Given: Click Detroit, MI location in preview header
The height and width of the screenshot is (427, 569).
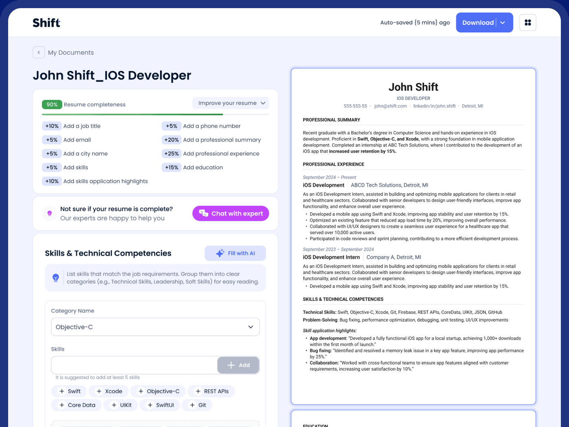Looking at the screenshot, I should pos(472,106).
